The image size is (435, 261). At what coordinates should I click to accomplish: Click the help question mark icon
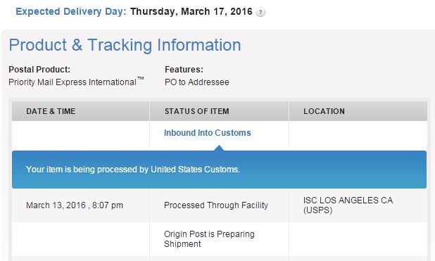pyautogui.click(x=260, y=13)
